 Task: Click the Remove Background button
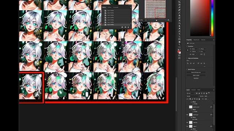[196, 72]
